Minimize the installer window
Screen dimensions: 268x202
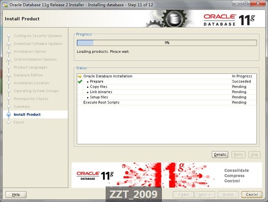(237, 4)
